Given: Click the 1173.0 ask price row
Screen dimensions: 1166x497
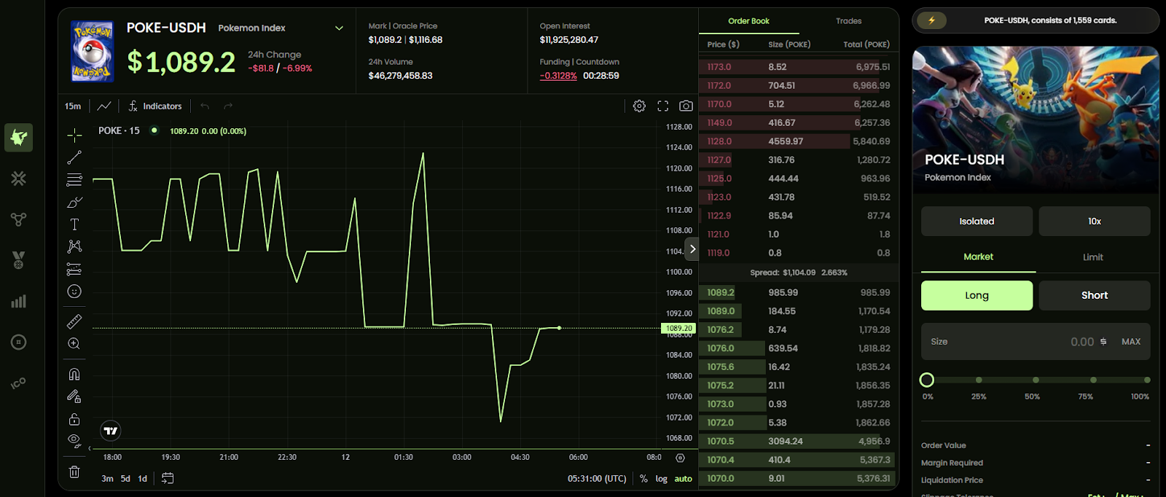Looking at the screenshot, I should pos(799,67).
